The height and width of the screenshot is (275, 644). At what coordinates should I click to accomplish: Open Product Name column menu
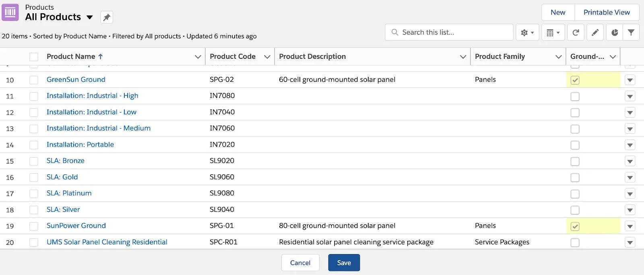(x=198, y=57)
